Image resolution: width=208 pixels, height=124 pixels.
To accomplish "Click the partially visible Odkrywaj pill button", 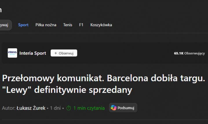I will [x=5, y=25].
